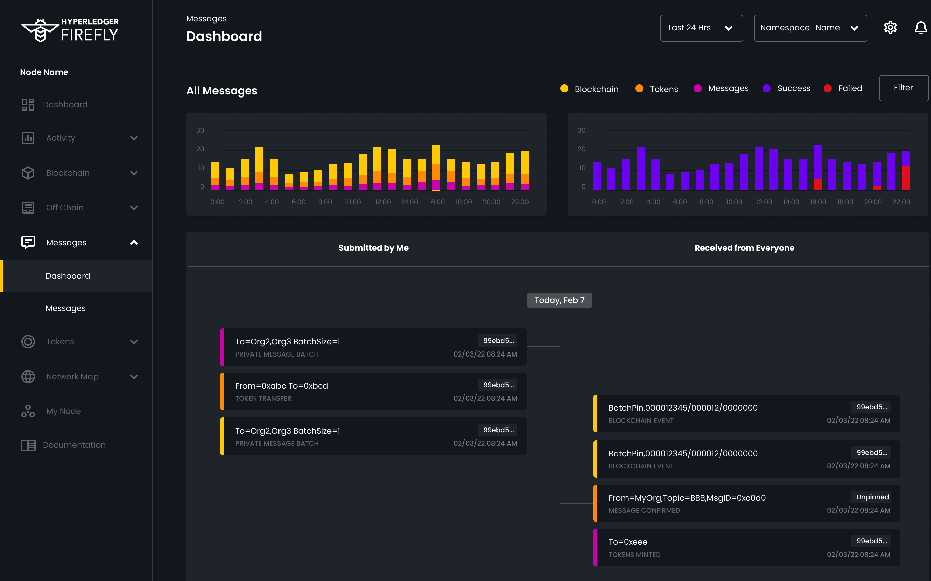
Task: Toggle the Failed legend filter
Action: click(843, 89)
